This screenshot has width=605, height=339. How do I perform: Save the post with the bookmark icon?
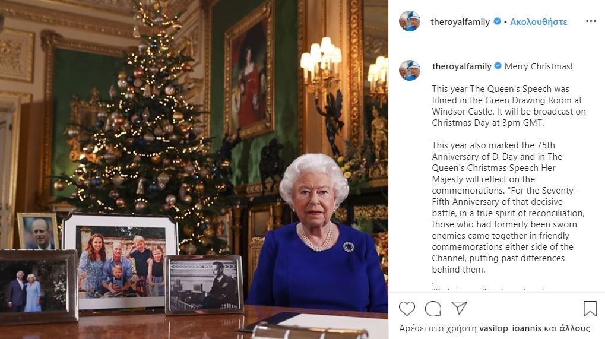click(x=590, y=309)
